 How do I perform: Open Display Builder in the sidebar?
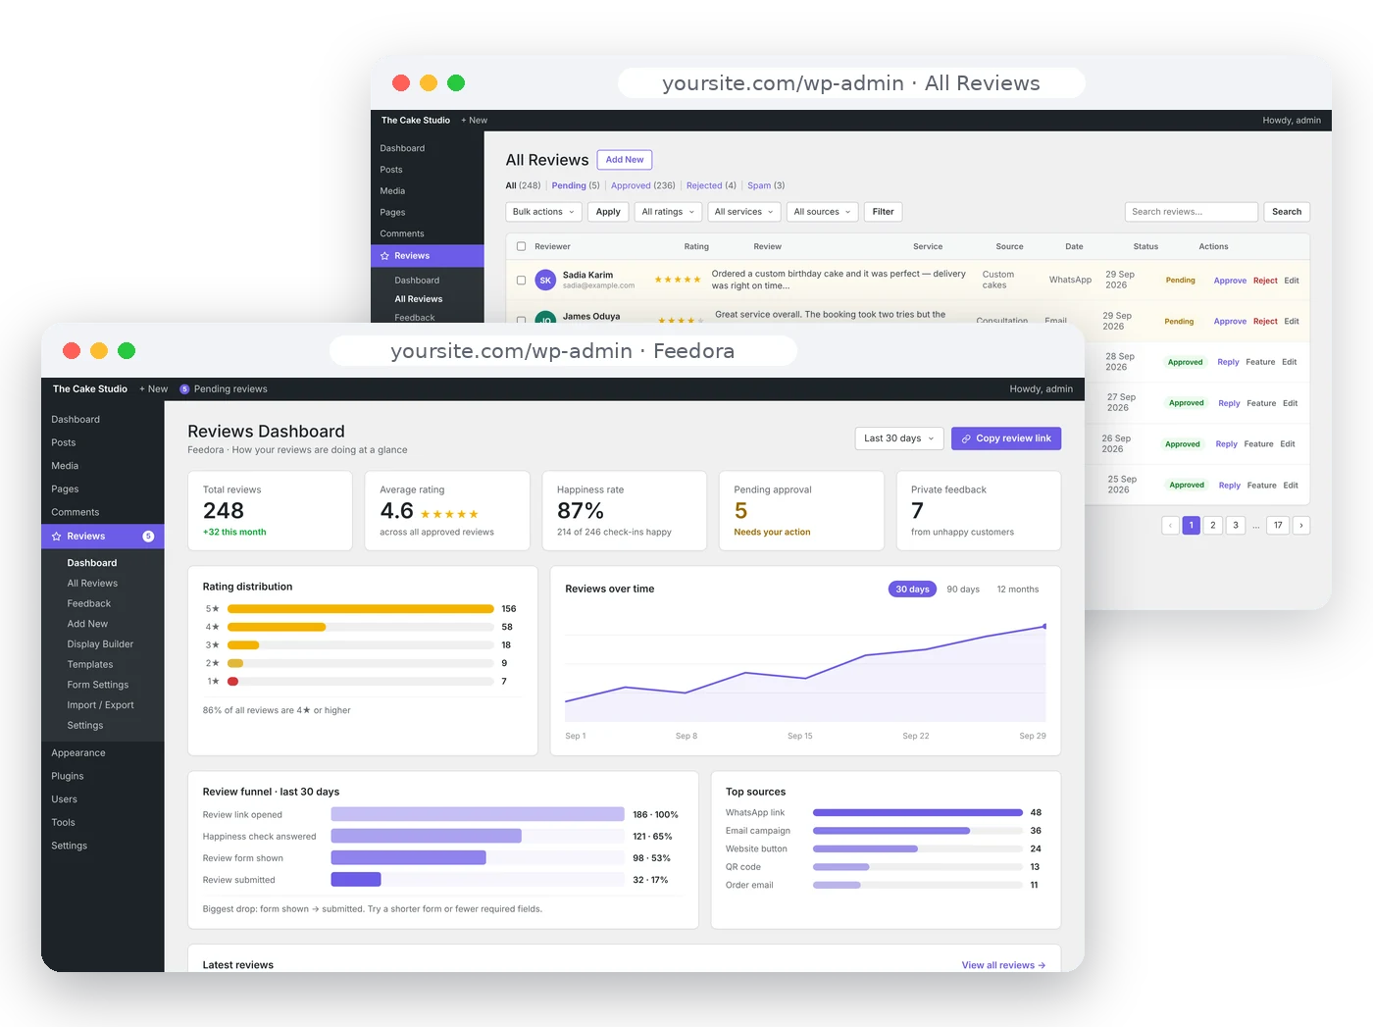coord(100,644)
